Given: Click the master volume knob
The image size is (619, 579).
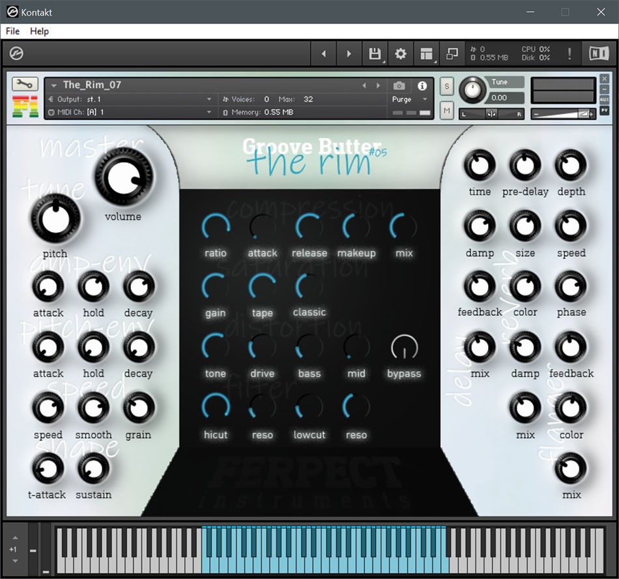Looking at the screenshot, I should [124, 178].
